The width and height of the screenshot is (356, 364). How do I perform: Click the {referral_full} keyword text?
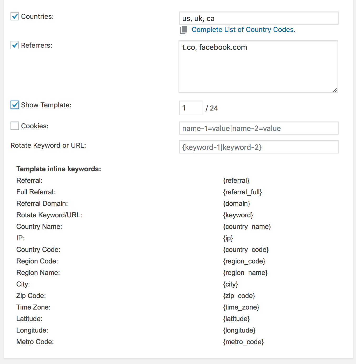(242, 192)
